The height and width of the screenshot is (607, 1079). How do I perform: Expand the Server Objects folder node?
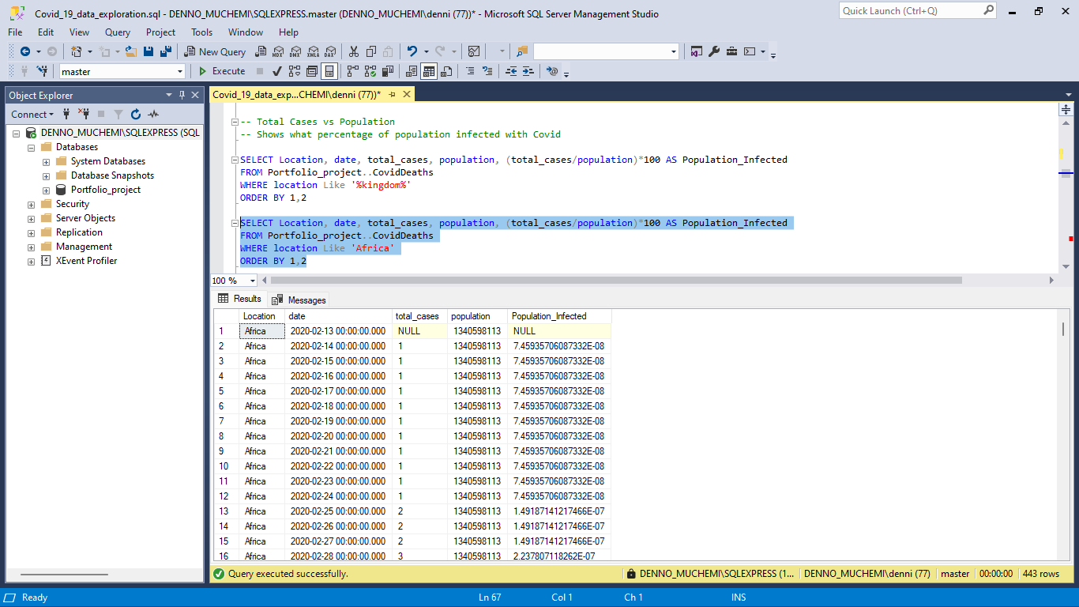[x=31, y=218]
